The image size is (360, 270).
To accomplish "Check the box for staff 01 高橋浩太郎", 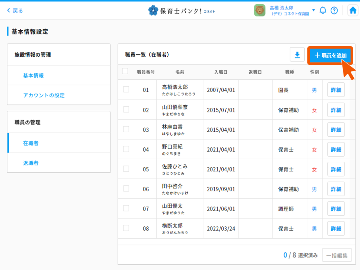I will click(x=126, y=89).
